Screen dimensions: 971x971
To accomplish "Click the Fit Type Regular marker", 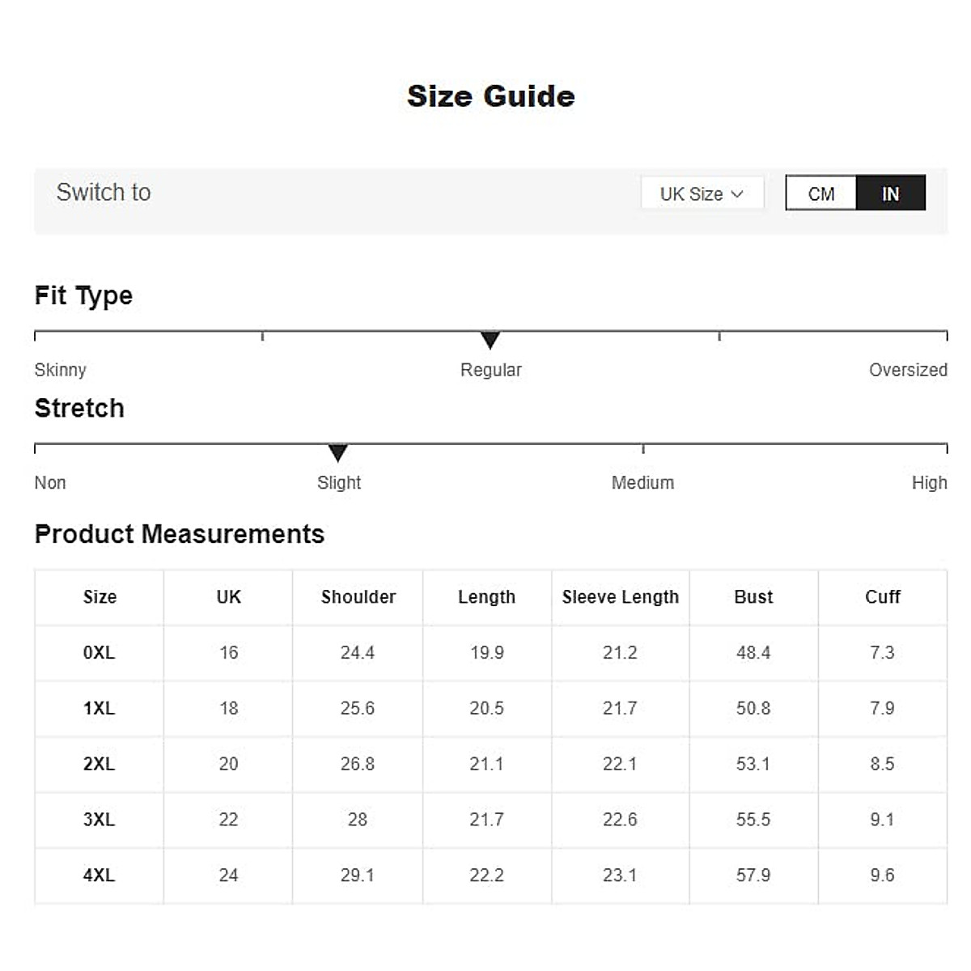I will [490, 340].
